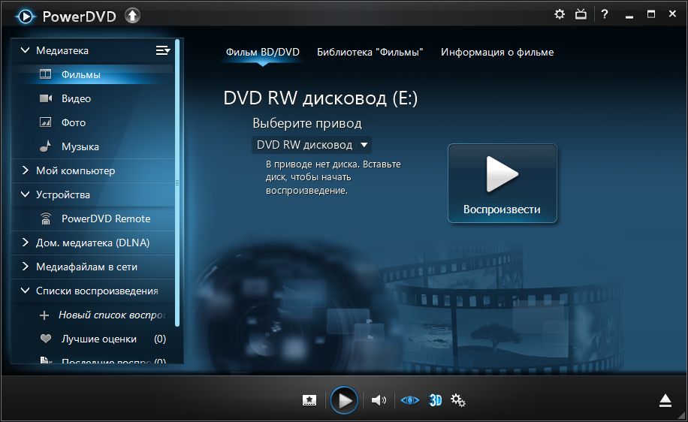Screen dimensions: 688x422
Task: Expand Медиафайлам в сети section
Action: [26, 267]
